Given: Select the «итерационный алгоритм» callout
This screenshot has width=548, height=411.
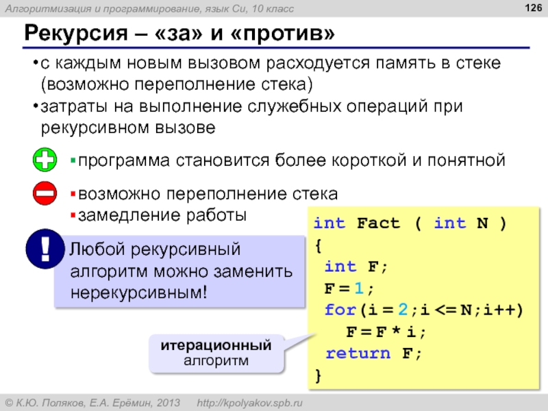Looking at the screenshot, I should 216,353.
